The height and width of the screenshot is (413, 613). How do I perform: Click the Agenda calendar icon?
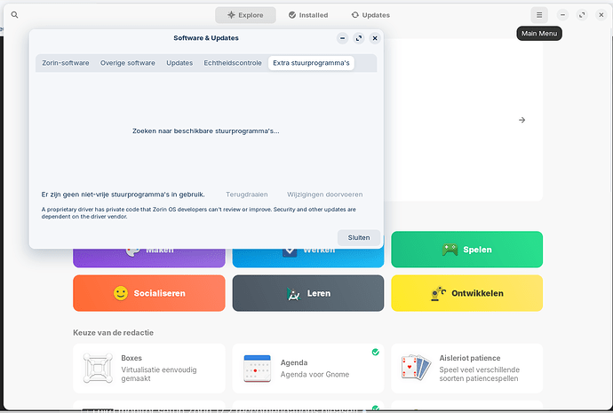pyautogui.click(x=257, y=369)
